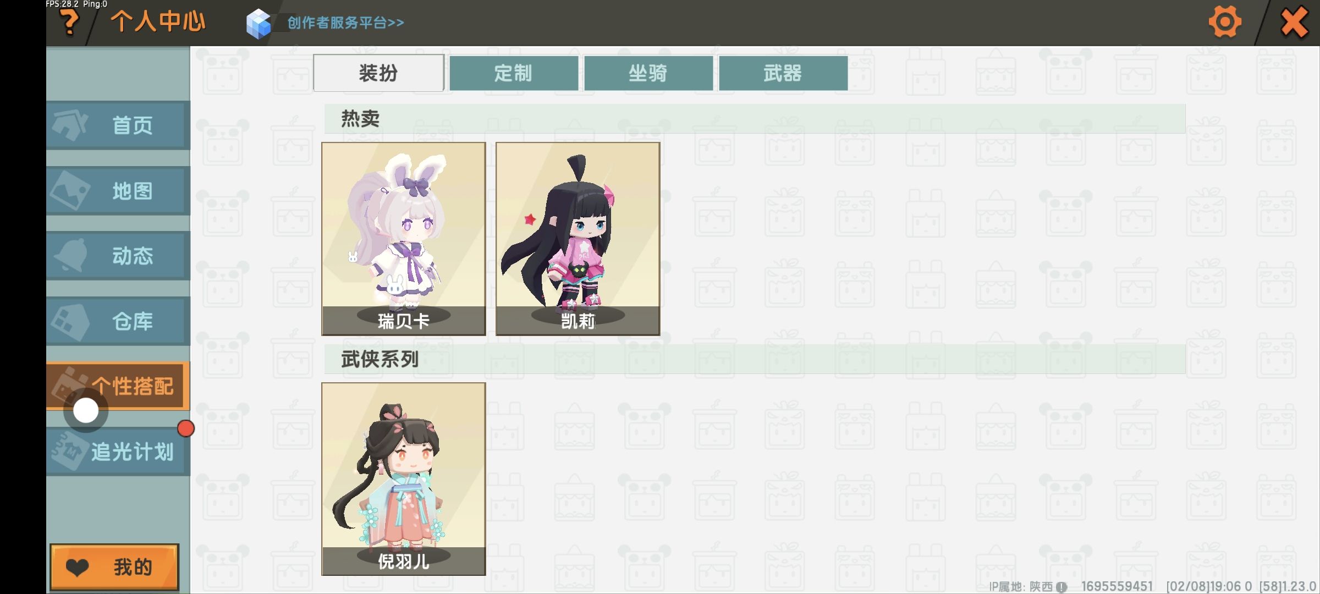Select the 瑞贝卡 bunny costume card
Screen dimensions: 1320x594
point(404,239)
